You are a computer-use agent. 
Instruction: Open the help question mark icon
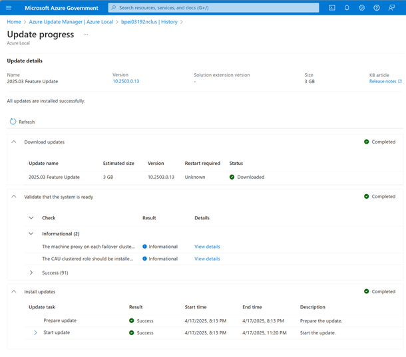(x=377, y=8)
